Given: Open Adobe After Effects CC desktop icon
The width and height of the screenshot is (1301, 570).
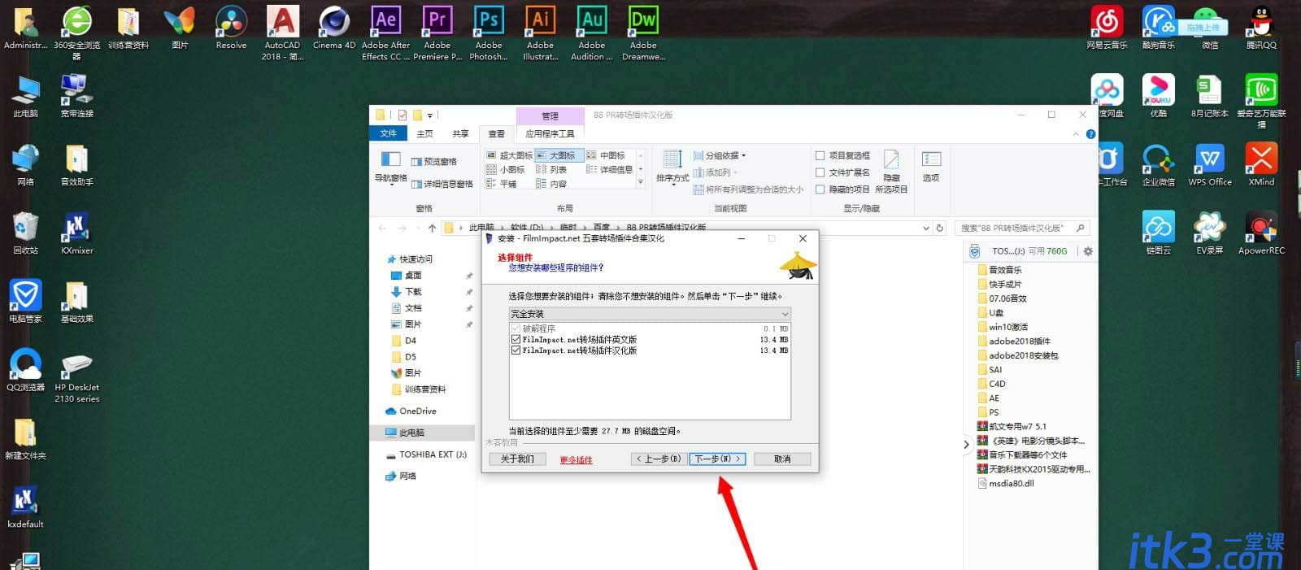Looking at the screenshot, I should tap(385, 33).
